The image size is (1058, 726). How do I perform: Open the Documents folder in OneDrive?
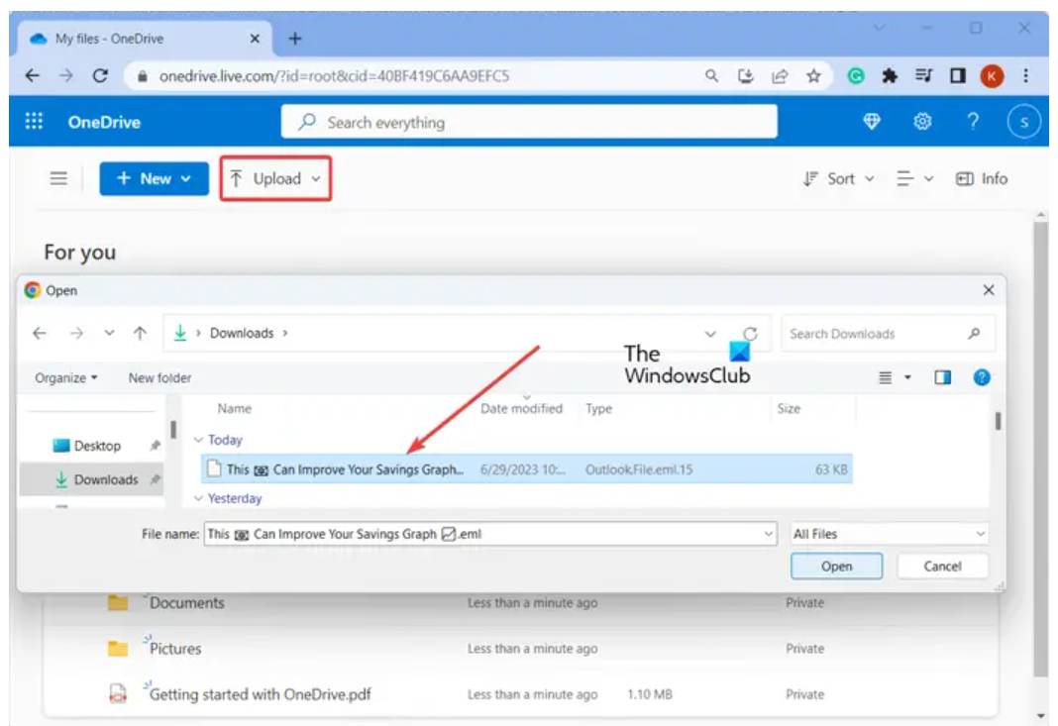[x=186, y=602]
